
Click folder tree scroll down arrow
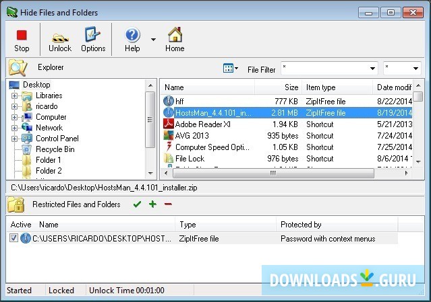[150, 173]
